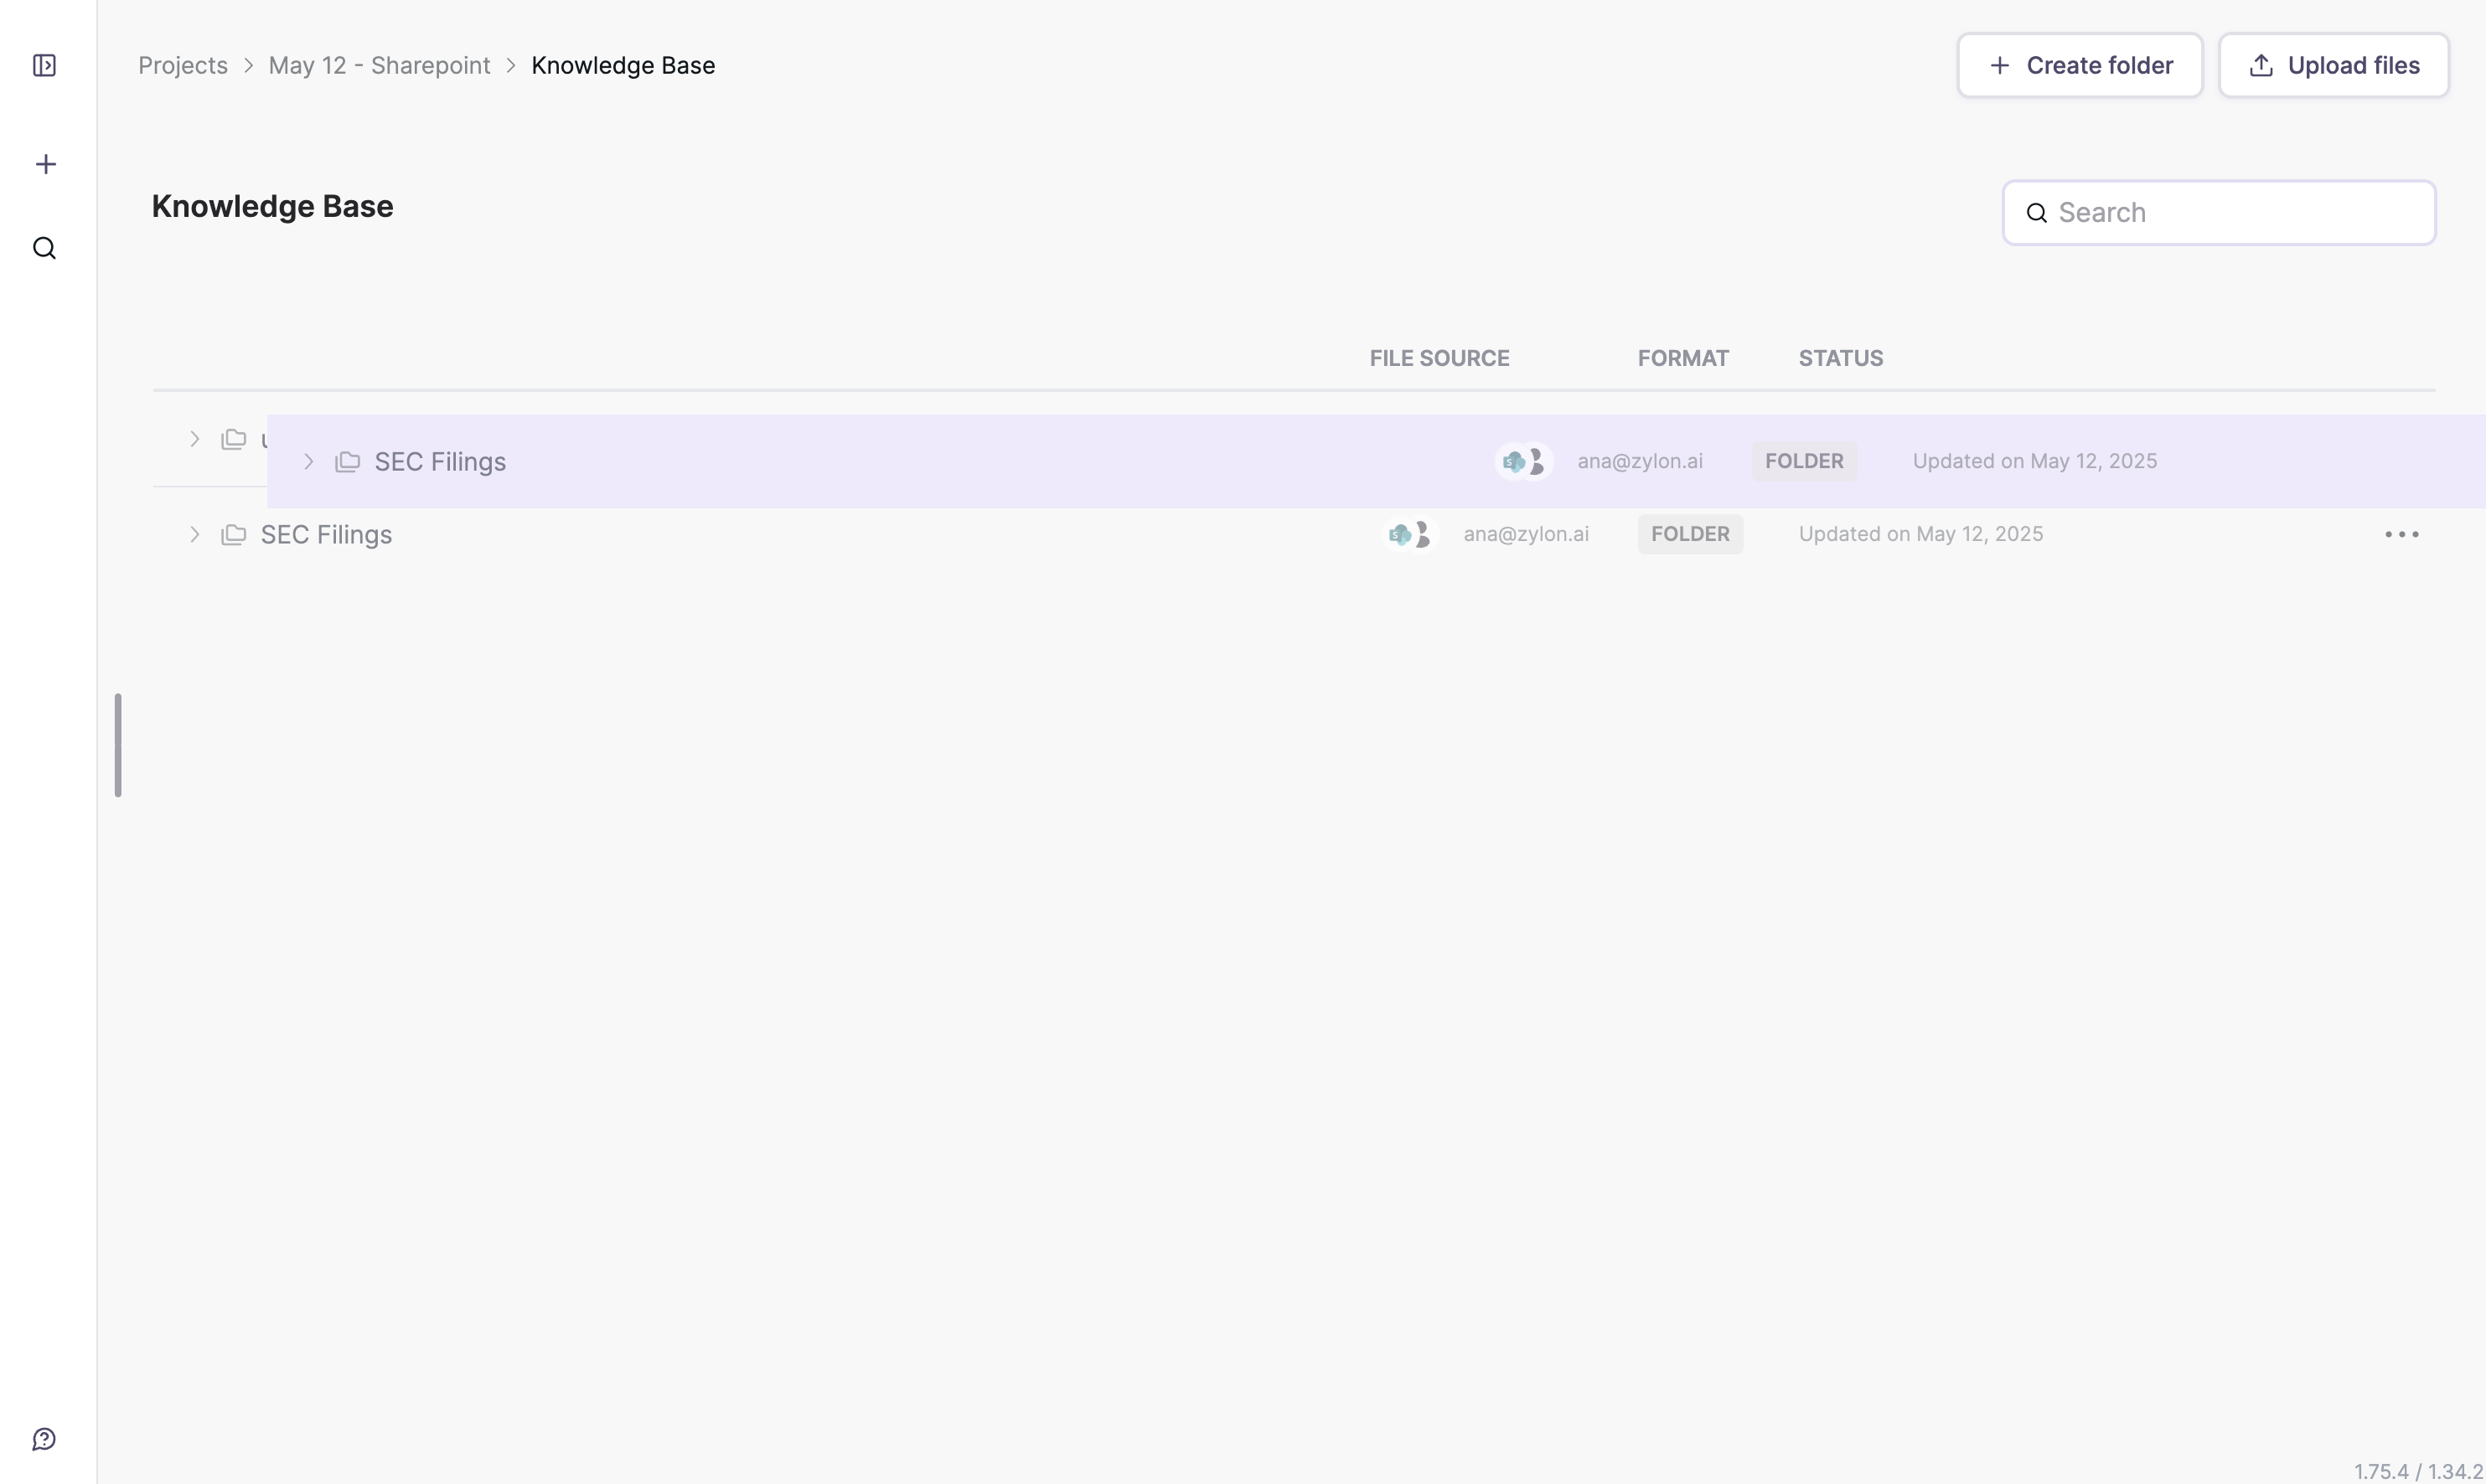Click the plus icon in left sidebar
2486x1484 pixels.
point(45,164)
